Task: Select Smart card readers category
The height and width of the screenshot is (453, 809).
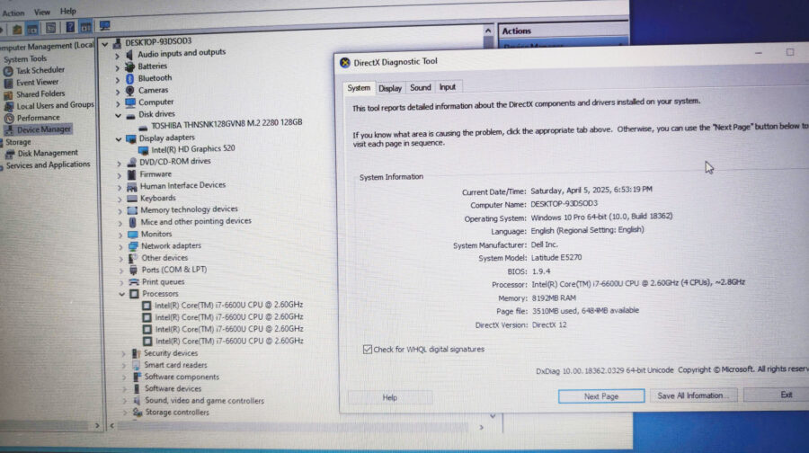Action: pyautogui.click(x=175, y=365)
